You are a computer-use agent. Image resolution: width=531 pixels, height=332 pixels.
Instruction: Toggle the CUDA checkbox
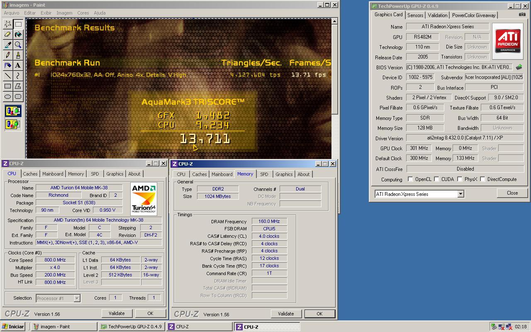click(x=436, y=179)
